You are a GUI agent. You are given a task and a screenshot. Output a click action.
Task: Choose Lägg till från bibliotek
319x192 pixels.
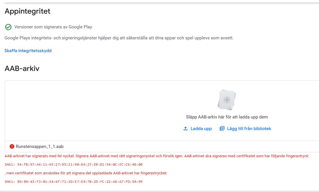coord(249,129)
